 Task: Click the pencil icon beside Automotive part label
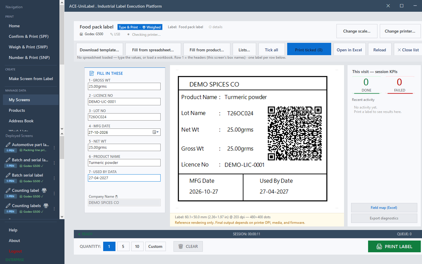click(x=8, y=145)
